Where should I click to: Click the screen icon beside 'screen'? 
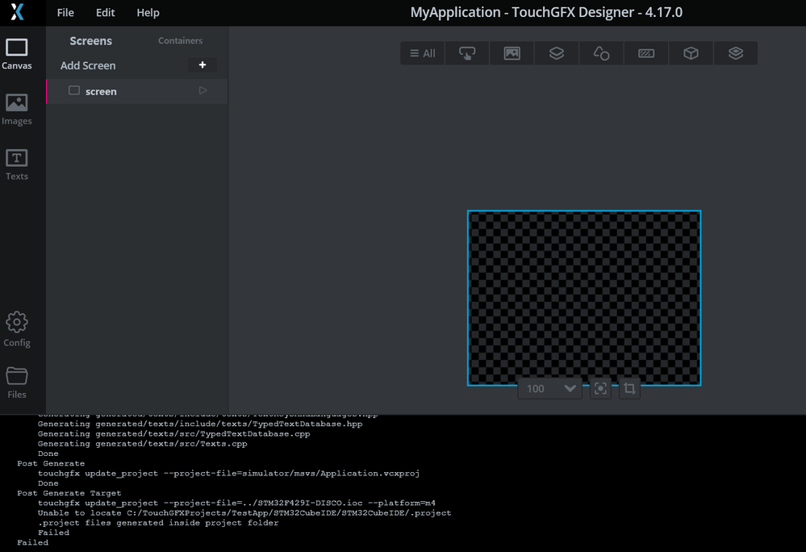coord(74,90)
